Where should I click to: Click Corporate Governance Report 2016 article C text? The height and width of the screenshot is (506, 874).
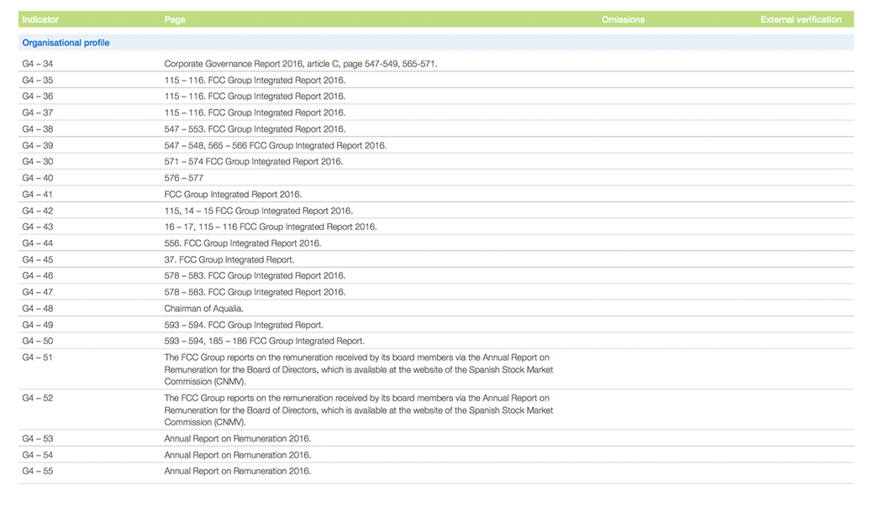[x=301, y=64]
